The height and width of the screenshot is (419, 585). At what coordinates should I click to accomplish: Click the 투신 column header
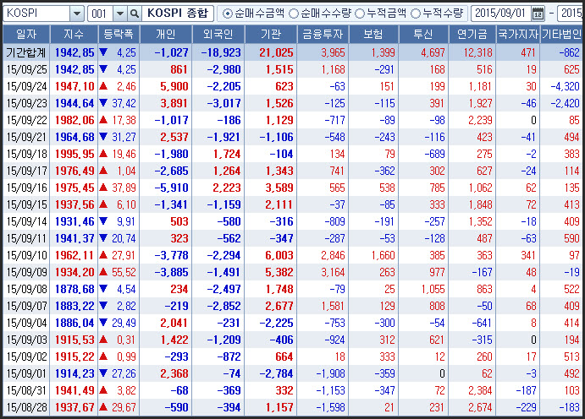tap(423, 35)
